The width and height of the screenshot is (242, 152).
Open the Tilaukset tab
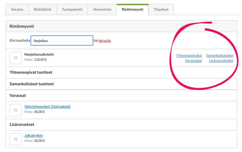click(161, 9)
